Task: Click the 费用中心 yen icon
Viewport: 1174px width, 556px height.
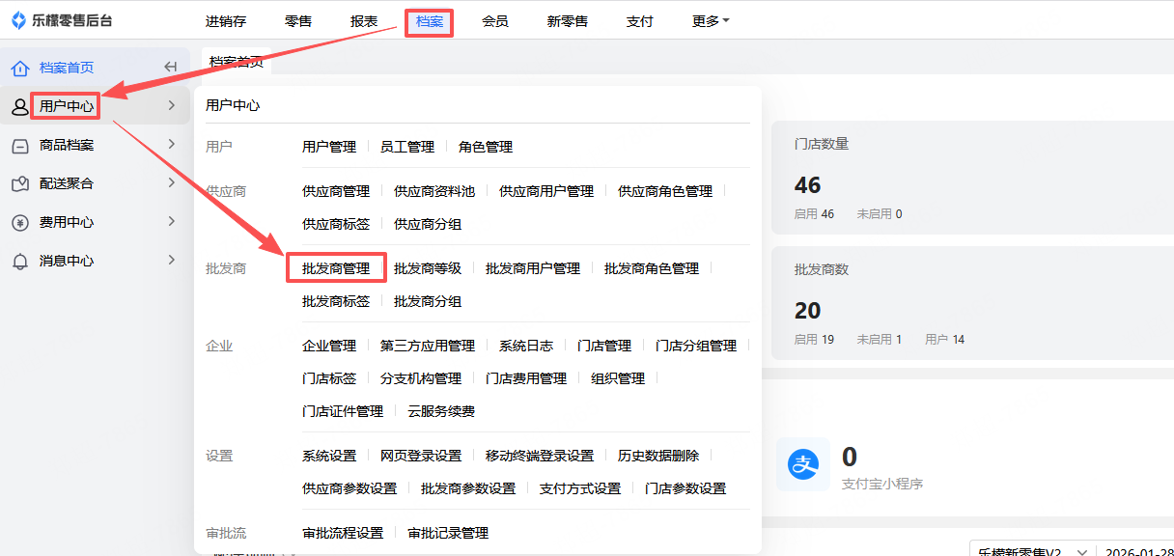Action: pos(20,222)
